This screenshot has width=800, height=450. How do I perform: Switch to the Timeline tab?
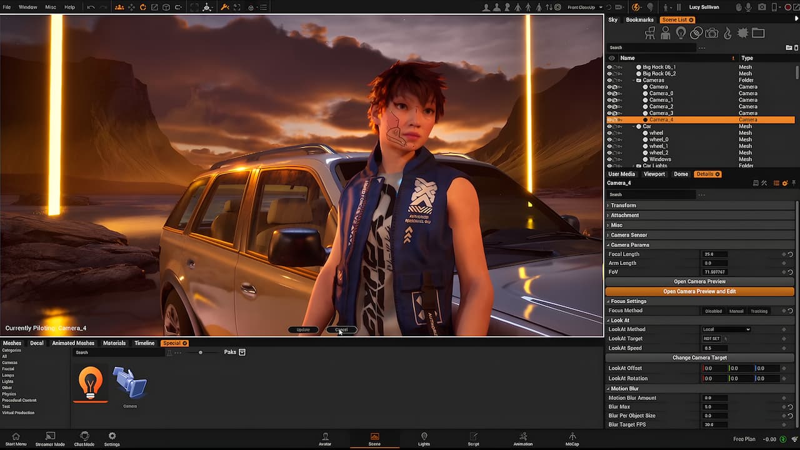click(144, 343)
